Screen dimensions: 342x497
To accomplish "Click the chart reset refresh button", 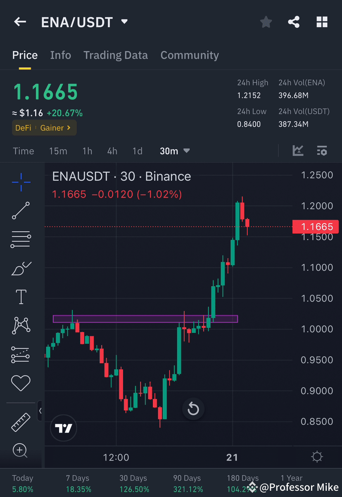I will [x=193, y=409].
